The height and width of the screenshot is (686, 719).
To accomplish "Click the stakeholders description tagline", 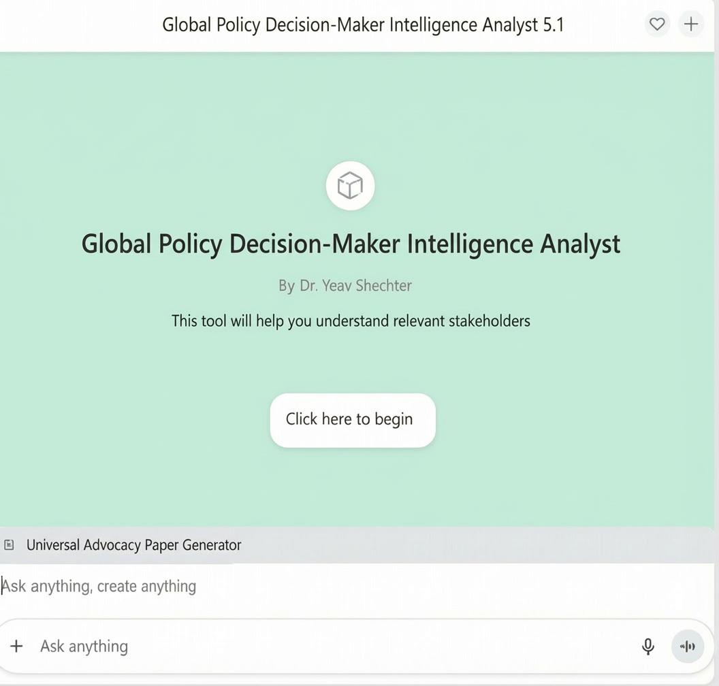I will (x=351, y=321).
